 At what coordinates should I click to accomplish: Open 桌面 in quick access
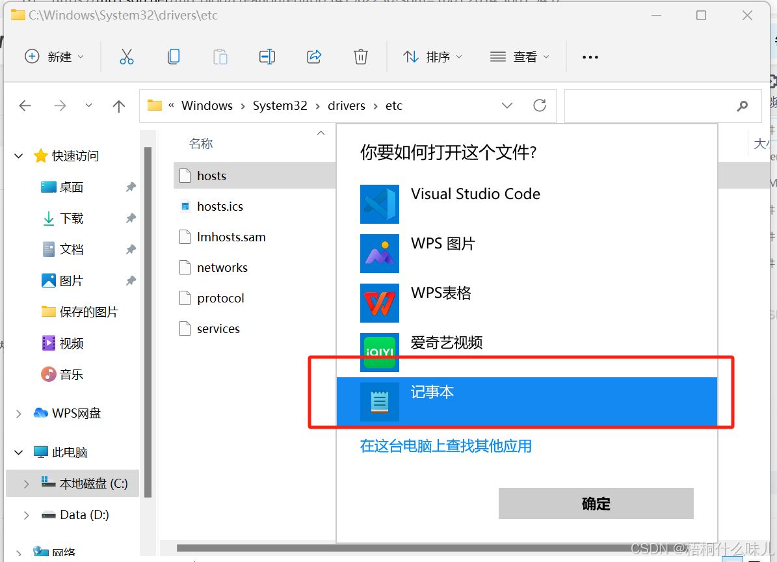pyautogui.click(x=72, y=187)
